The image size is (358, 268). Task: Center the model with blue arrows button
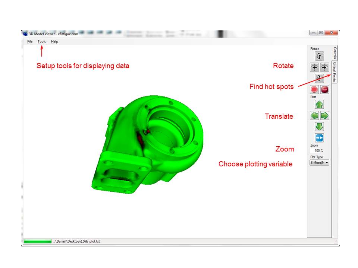[319, 138]
